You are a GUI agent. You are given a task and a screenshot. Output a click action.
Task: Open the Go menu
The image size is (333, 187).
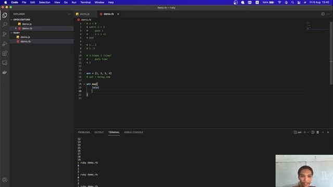coord(66,2)
